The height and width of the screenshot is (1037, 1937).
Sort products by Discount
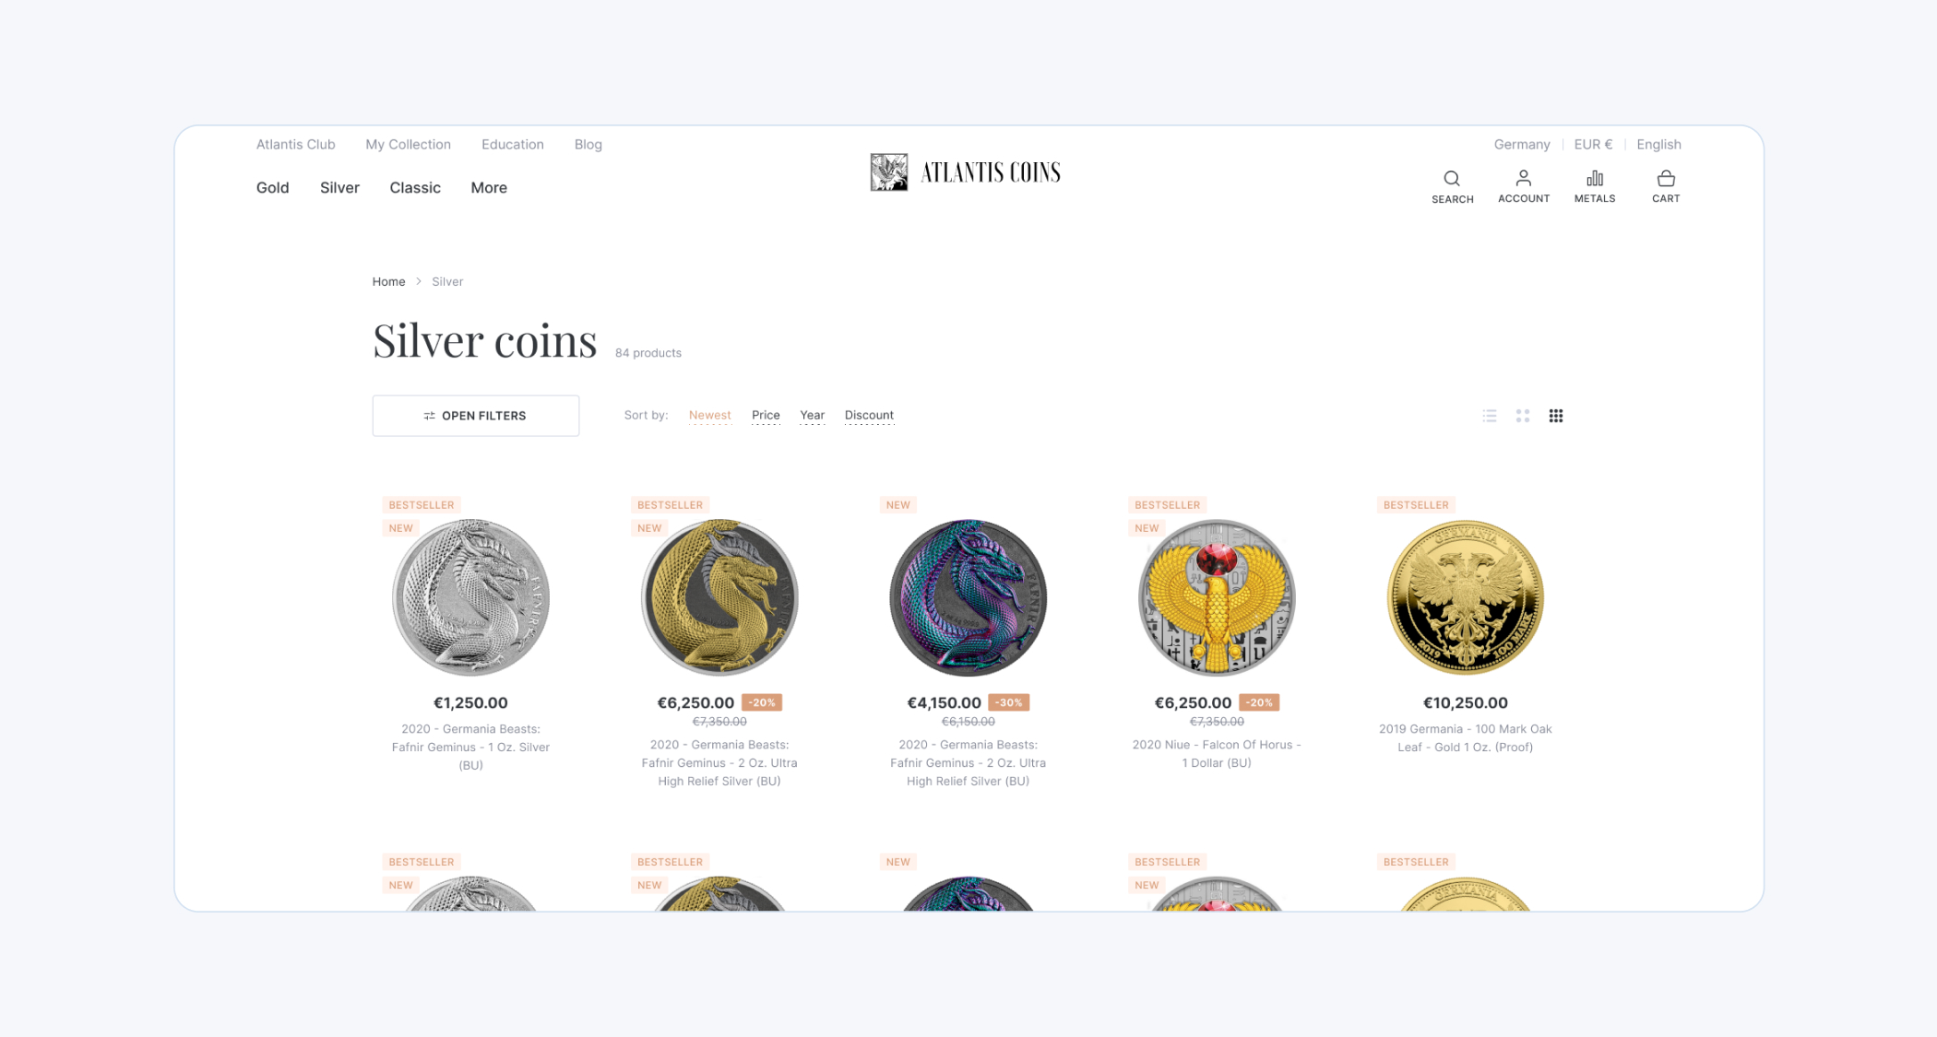869,415
